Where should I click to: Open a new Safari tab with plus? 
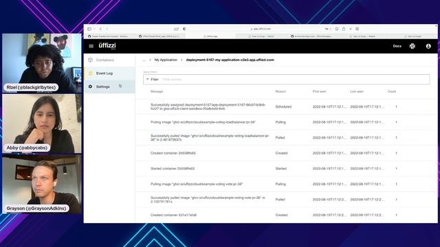(x=351, y=29)
